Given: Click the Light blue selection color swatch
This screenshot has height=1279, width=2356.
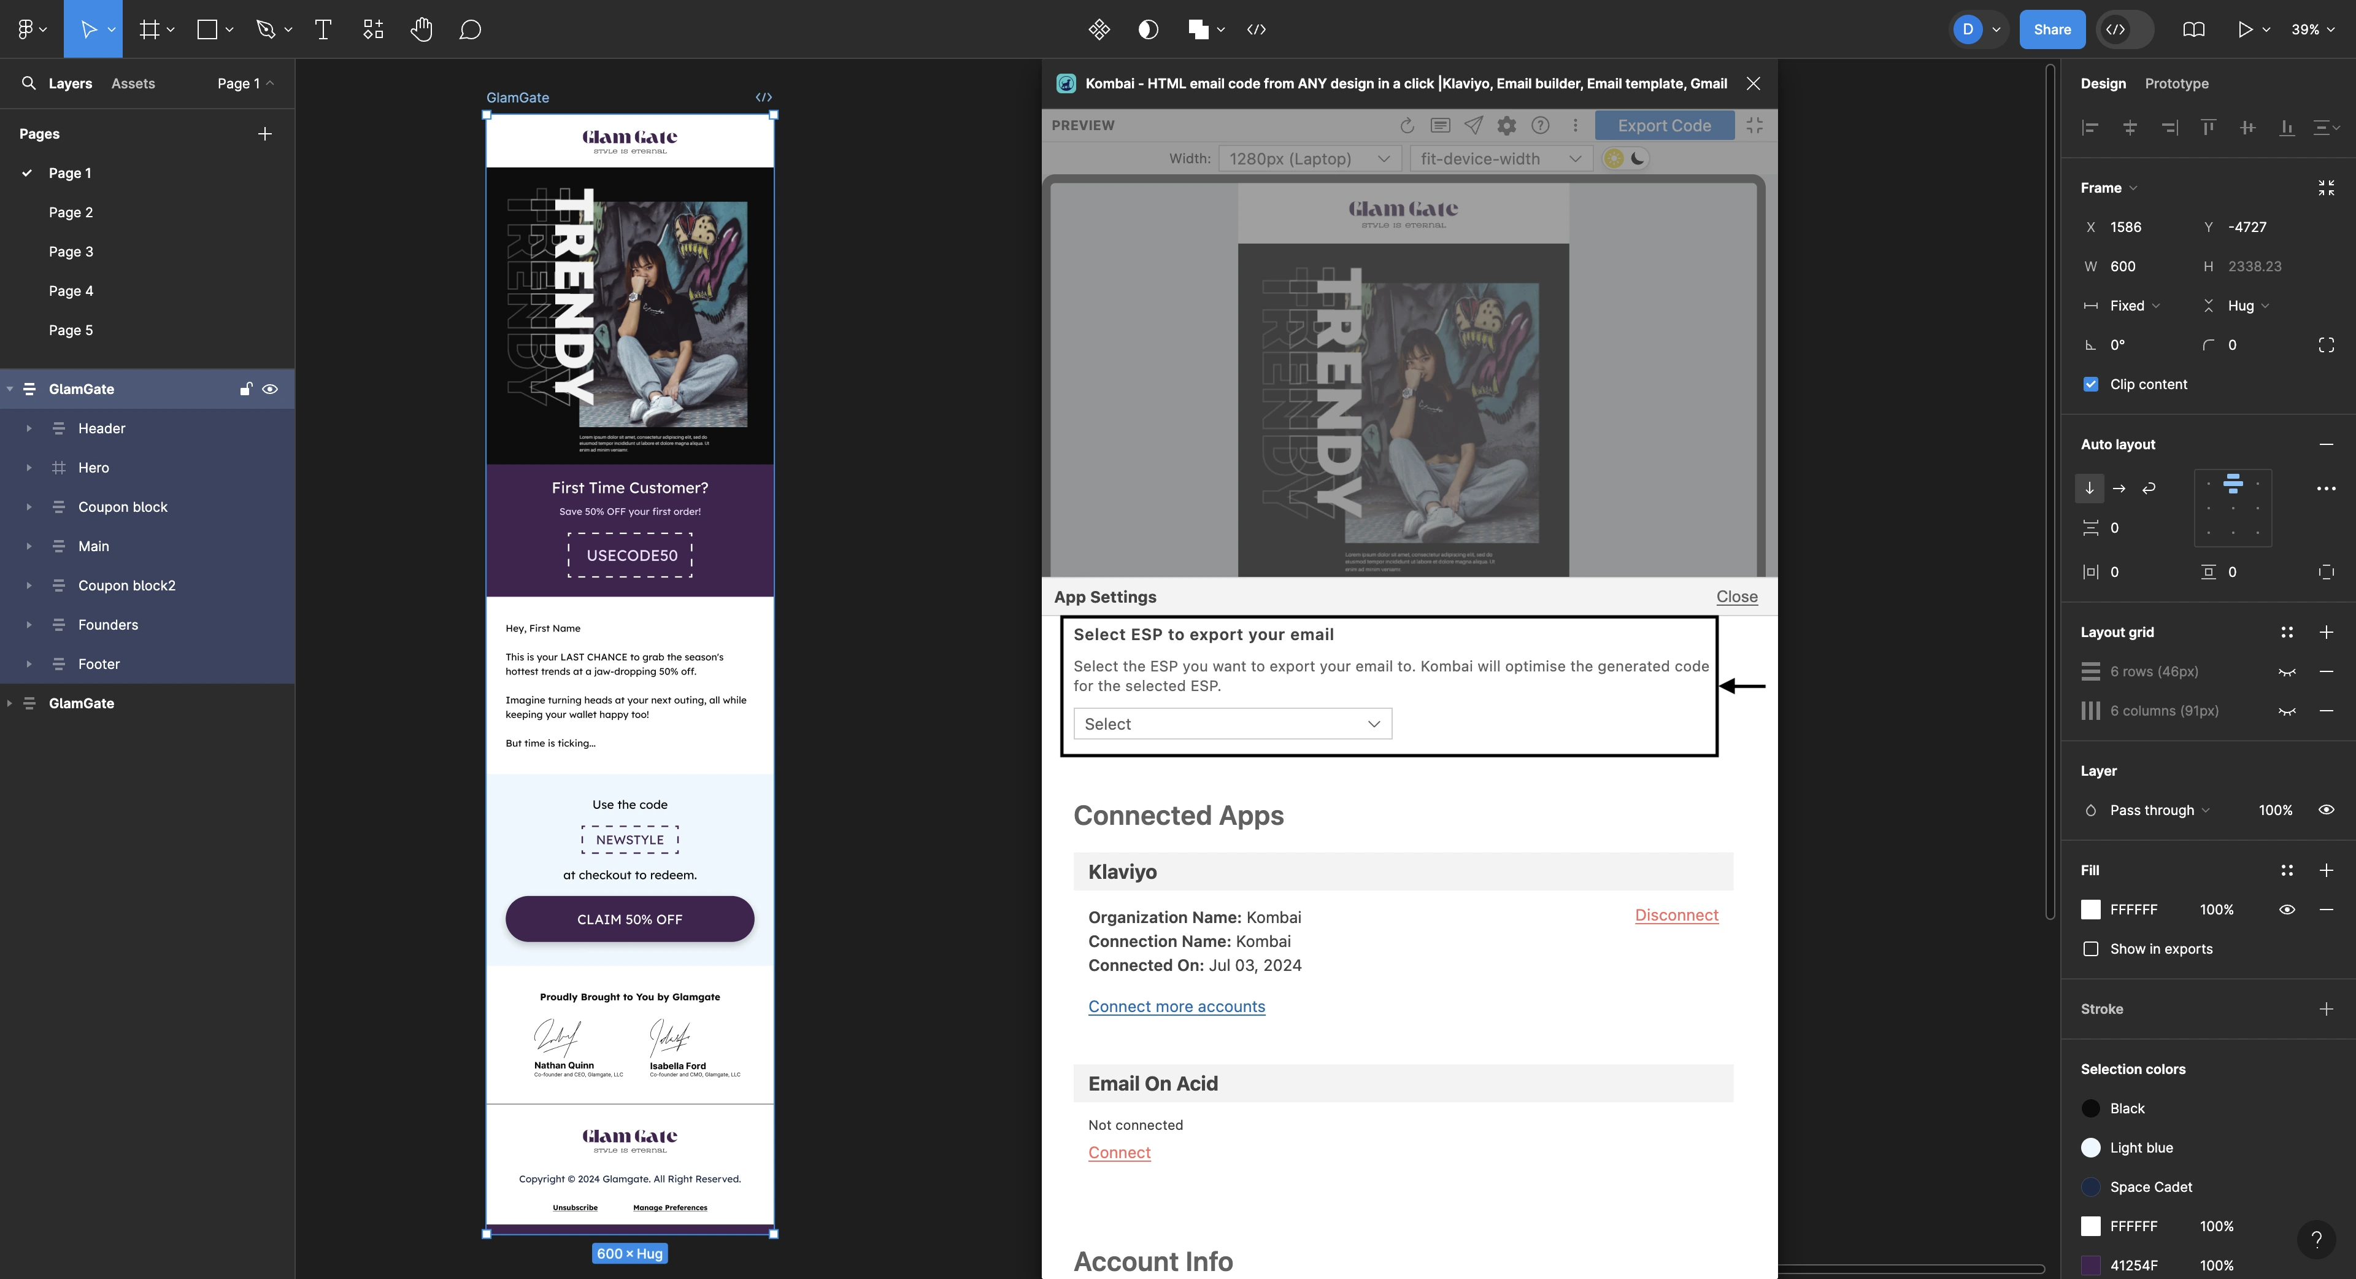Looking at the screenshot, I should 2091,1147.
